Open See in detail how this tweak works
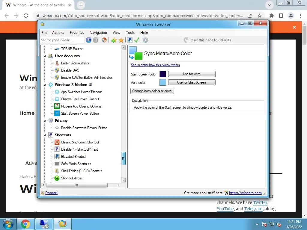Image resolution: width=307 pixels, height=230 pixels. click(155, 65)
